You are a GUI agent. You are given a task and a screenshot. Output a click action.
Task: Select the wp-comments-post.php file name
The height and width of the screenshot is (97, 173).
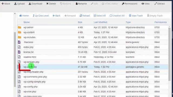[x=35, y=77]
